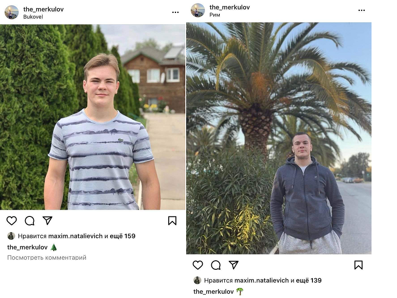This screenshot has width=397, height=298.
Task: Comment on the Рим post
Action: [216, 265]
